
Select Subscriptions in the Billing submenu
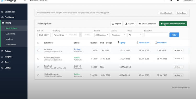[11, 28]
